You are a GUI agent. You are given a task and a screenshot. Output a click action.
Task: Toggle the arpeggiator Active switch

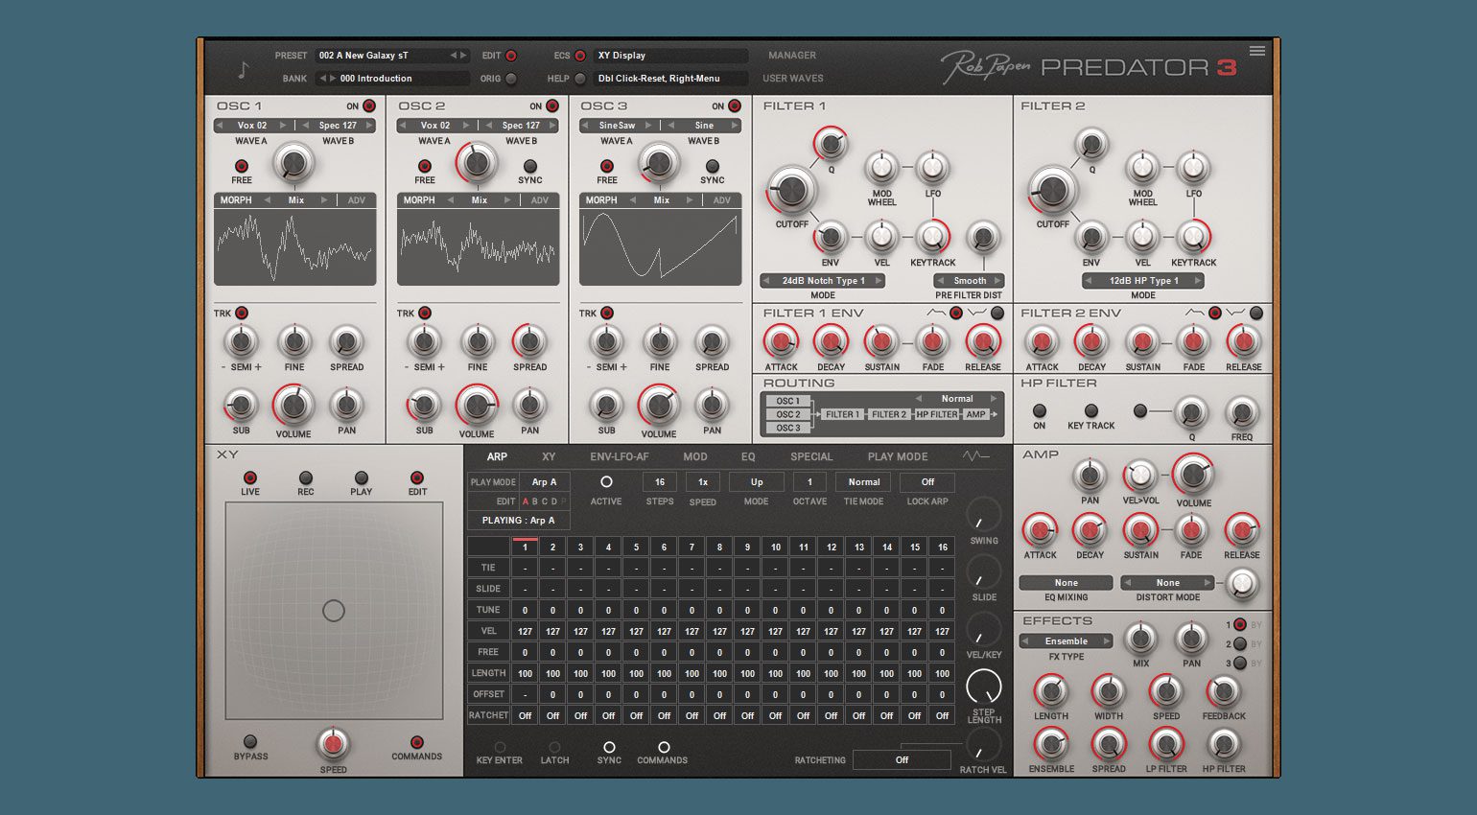(606, 482)
